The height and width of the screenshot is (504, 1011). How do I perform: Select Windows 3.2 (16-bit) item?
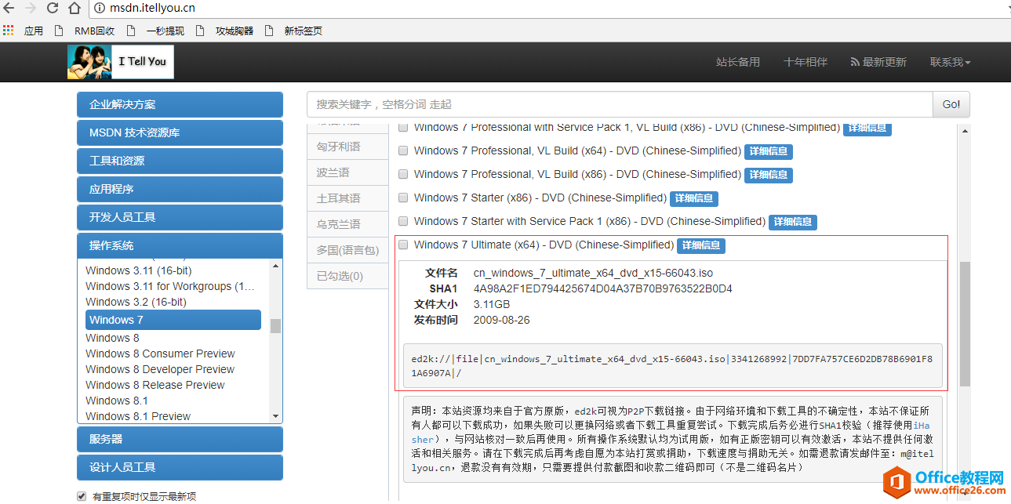point(136,302)
